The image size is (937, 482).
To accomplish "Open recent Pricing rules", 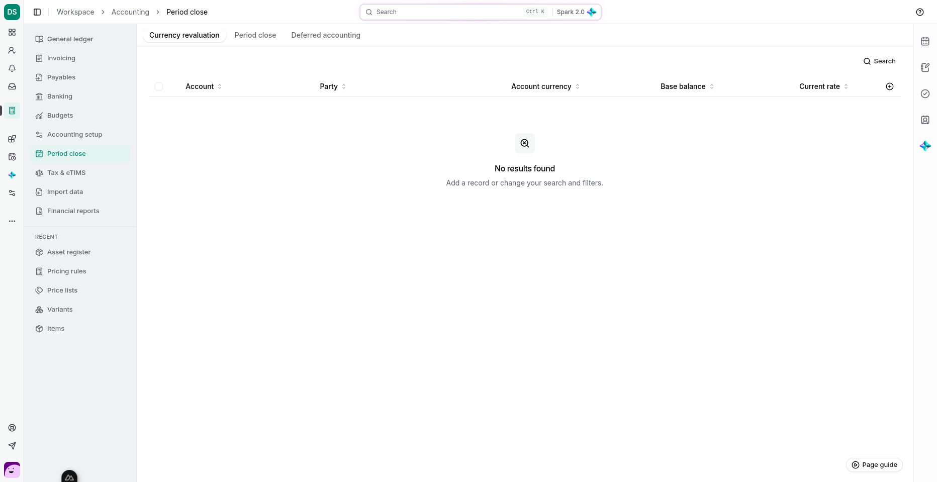I will 80,271.
